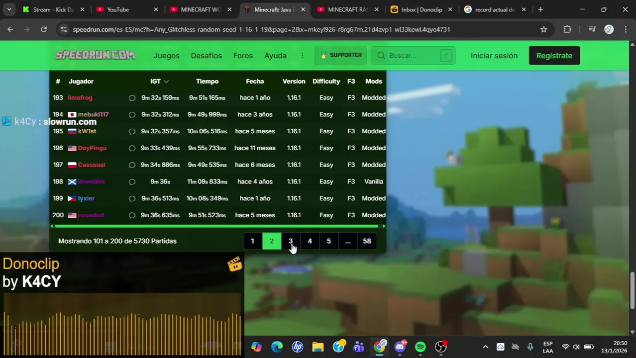Screen dimensions: 636x358
Task: Click Iniciar sesión
Action: [x=494, y=56]
